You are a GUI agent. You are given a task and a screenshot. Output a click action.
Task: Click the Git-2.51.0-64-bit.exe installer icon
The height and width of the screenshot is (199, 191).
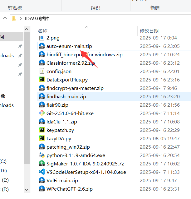42,113
